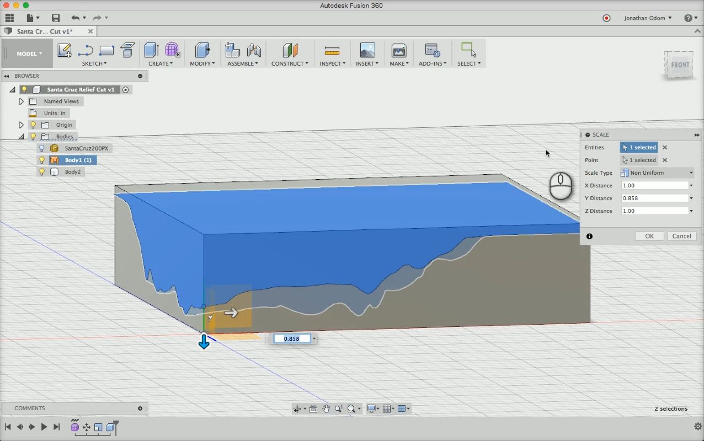Click the Orbit icon in navigation bar
Image resolution: width=704 pixels, height=441 pixels.
[297, 408]
